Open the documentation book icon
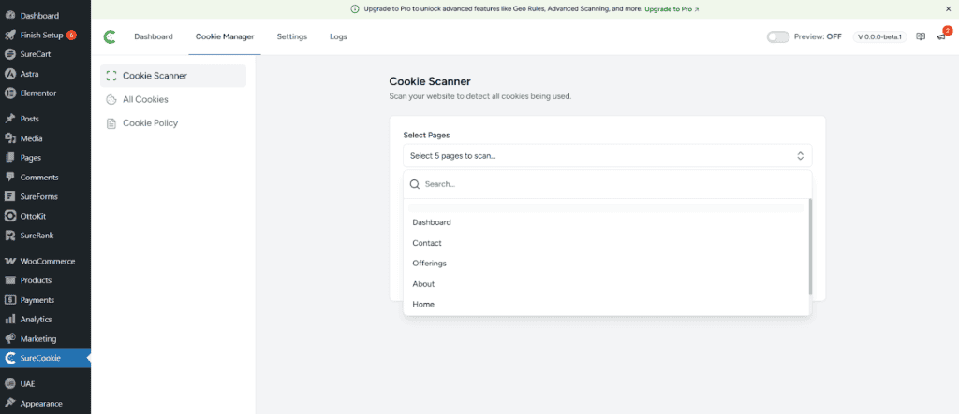Image resolution: width=959 pixels, height=414 pixels. point(921,36)
